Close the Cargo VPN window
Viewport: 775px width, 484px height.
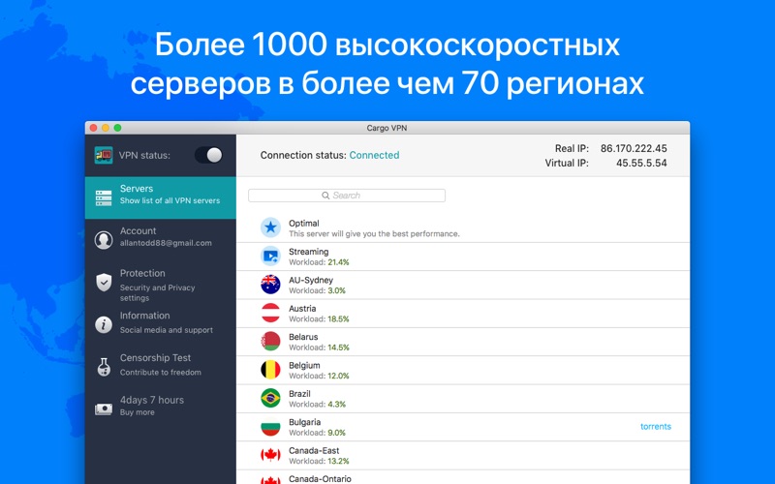pyautogui.click(x=93, y=128)
